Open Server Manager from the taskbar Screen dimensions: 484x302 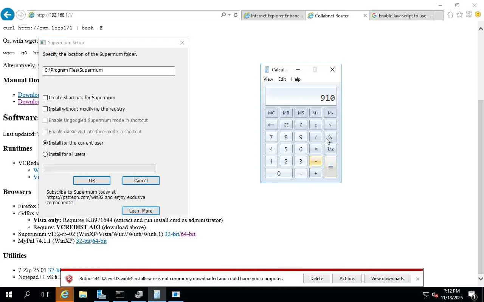click(x=101, y=294)
